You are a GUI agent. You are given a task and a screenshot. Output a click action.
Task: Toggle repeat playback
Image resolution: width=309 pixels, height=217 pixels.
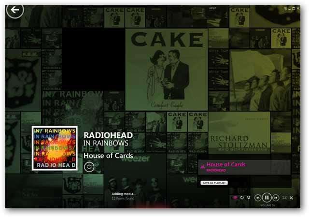click(242, 198)
